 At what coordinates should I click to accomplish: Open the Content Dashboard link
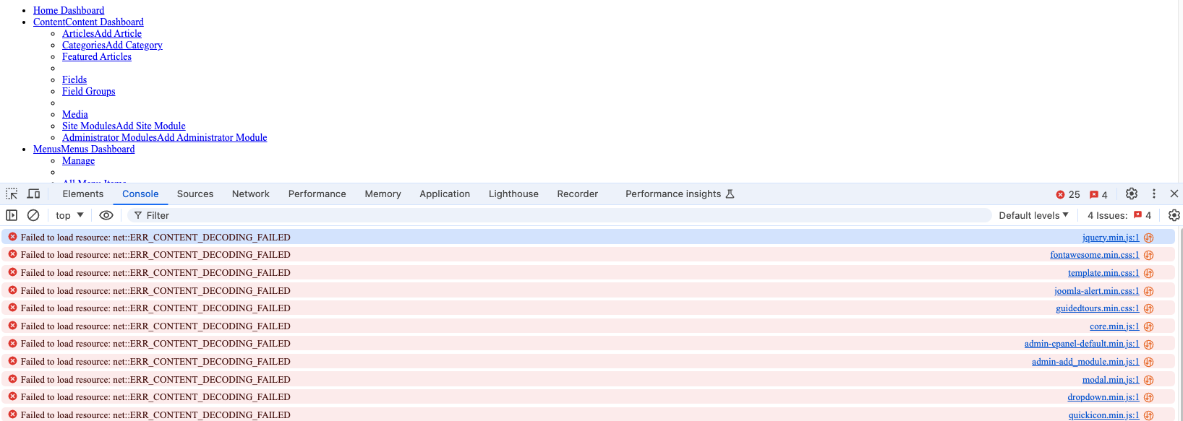[88, 22]
